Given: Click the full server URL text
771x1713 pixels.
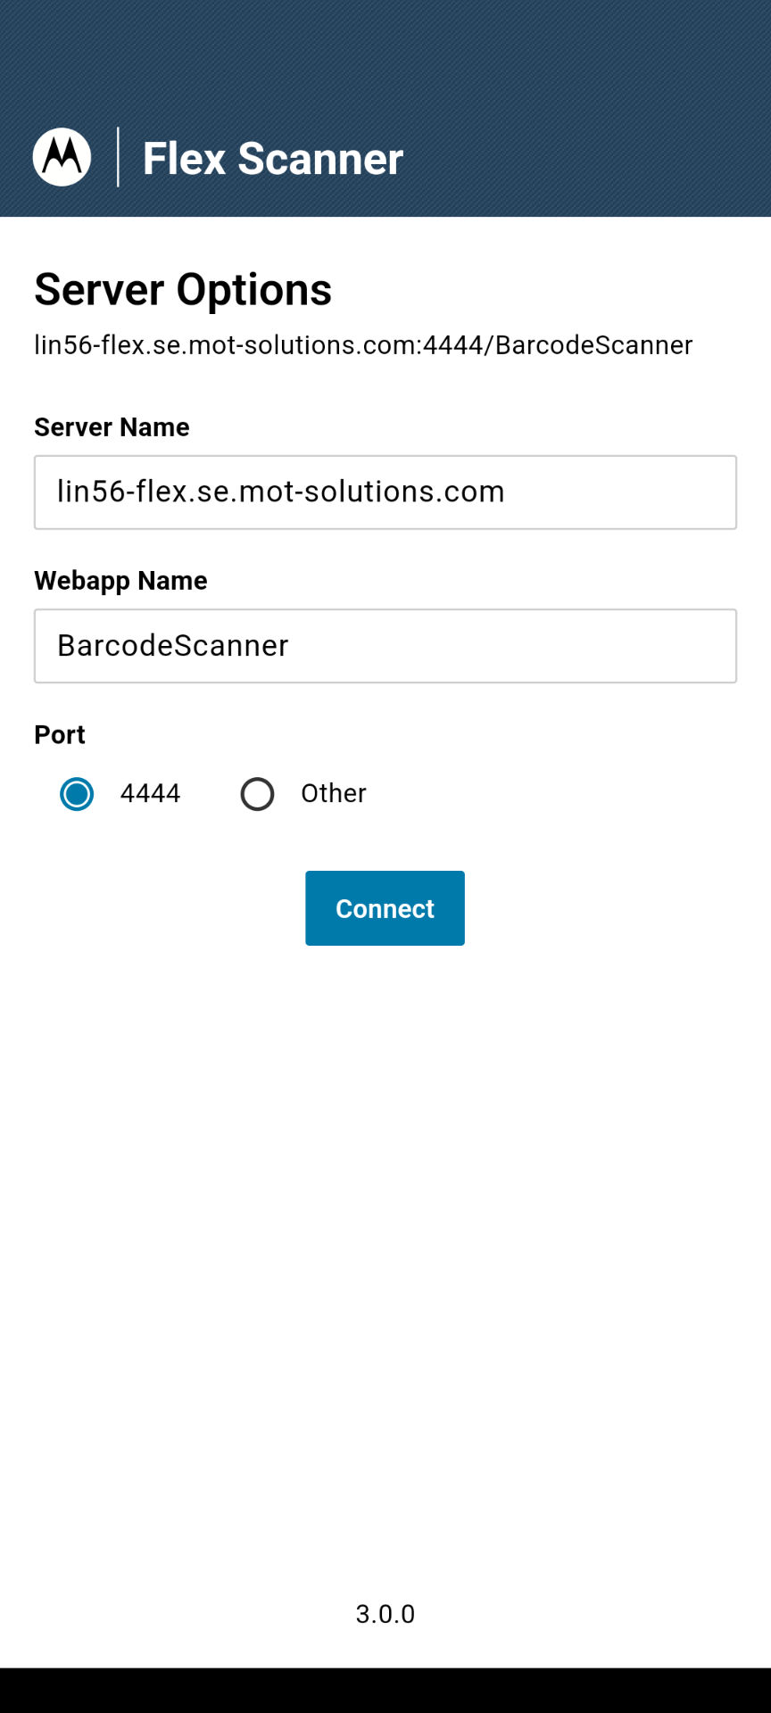Looking at the screenshot, I should [362, 344].
